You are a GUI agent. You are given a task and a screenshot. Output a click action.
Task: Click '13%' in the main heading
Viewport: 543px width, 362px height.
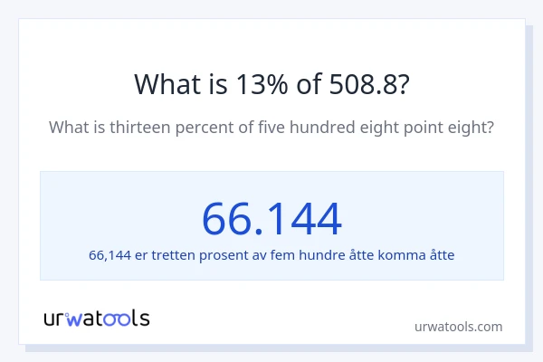(255, 83)
